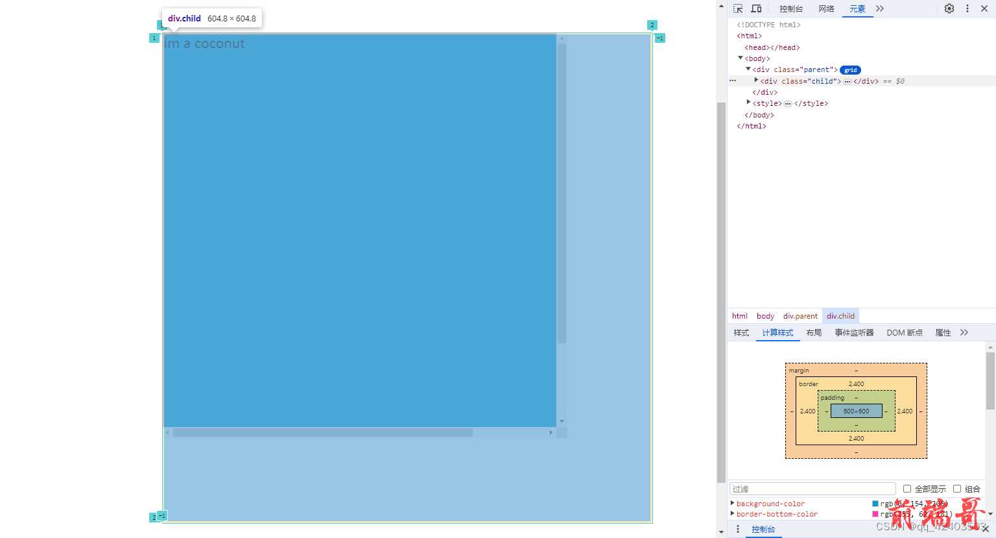Image resolution: width=996 pixels, height=538 pixels.
Task: Select the 计算样式 tab
Action: point(777,332)
